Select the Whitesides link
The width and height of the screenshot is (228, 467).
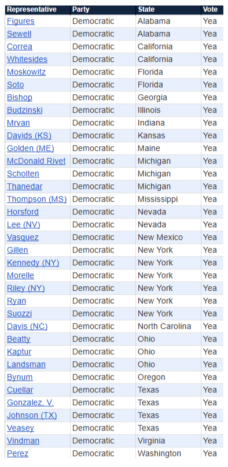[x=27, y=60]
